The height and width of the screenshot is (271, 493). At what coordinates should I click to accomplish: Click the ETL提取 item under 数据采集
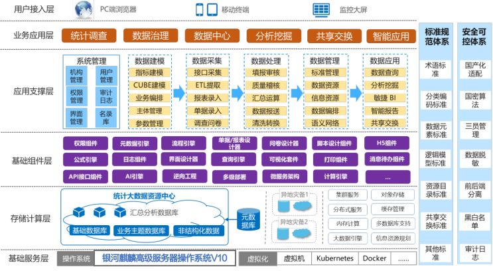pos(208,84)
